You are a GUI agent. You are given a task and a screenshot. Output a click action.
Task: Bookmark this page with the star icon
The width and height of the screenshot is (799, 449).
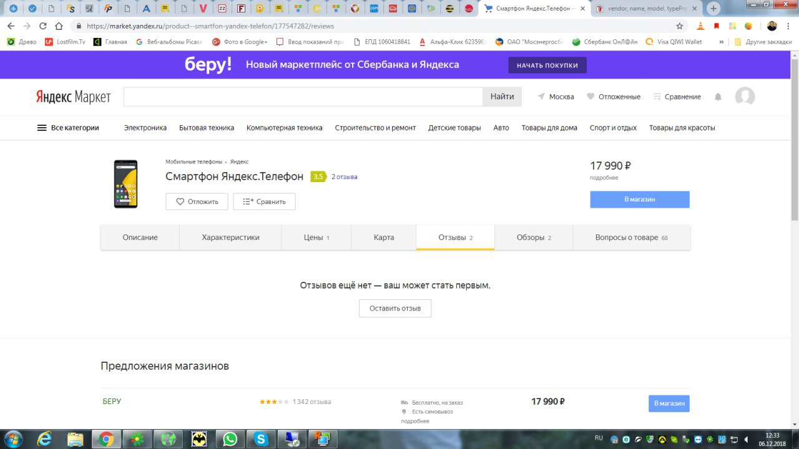click(680, 26)
